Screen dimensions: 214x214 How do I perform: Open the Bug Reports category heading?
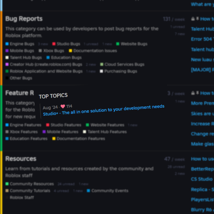pyautogui.click(x=24, y=19)
